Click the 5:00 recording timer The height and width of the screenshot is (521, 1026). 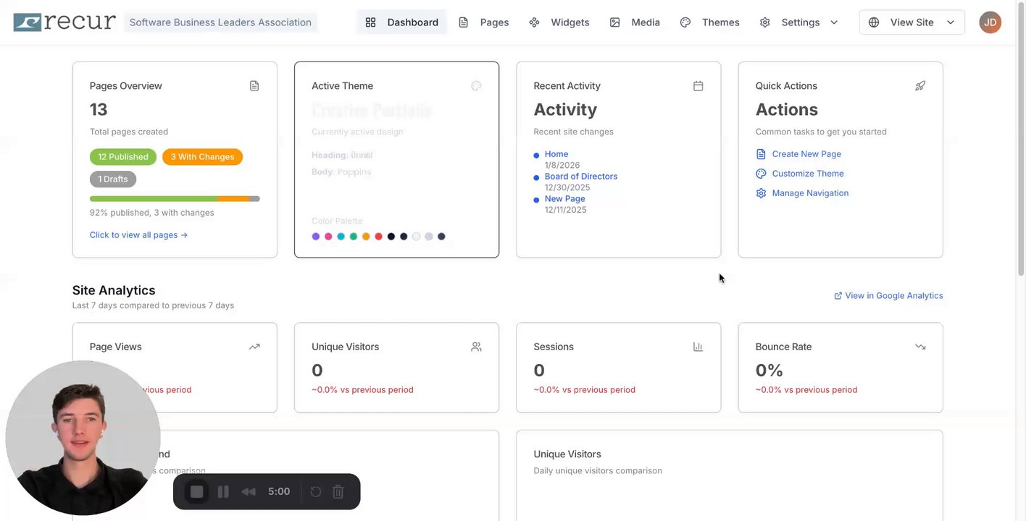(x=279, y=492)
